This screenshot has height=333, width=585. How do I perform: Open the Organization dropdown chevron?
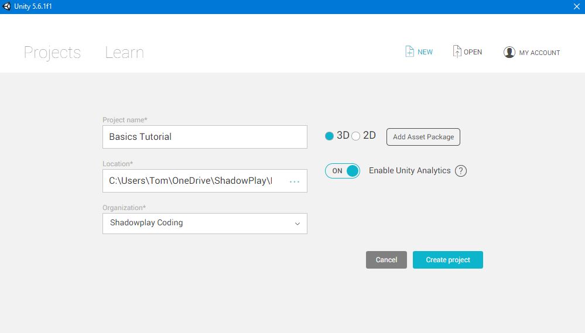297,224
